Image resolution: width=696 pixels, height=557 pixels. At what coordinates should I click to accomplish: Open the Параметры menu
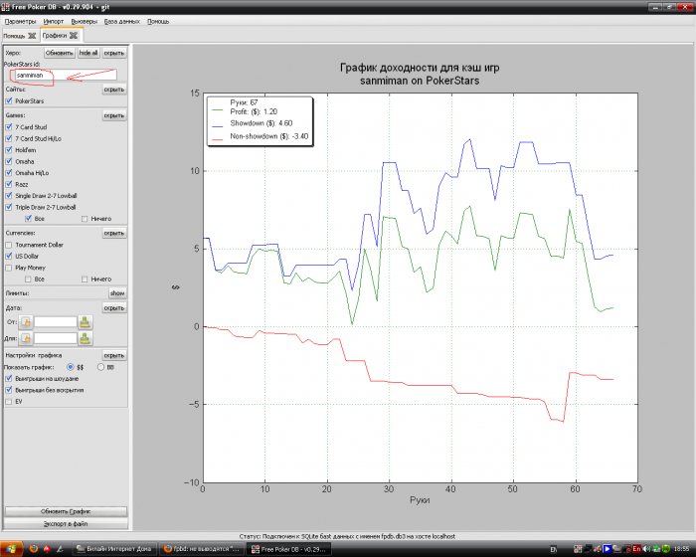pyautogui.click(x=21, y=21)
